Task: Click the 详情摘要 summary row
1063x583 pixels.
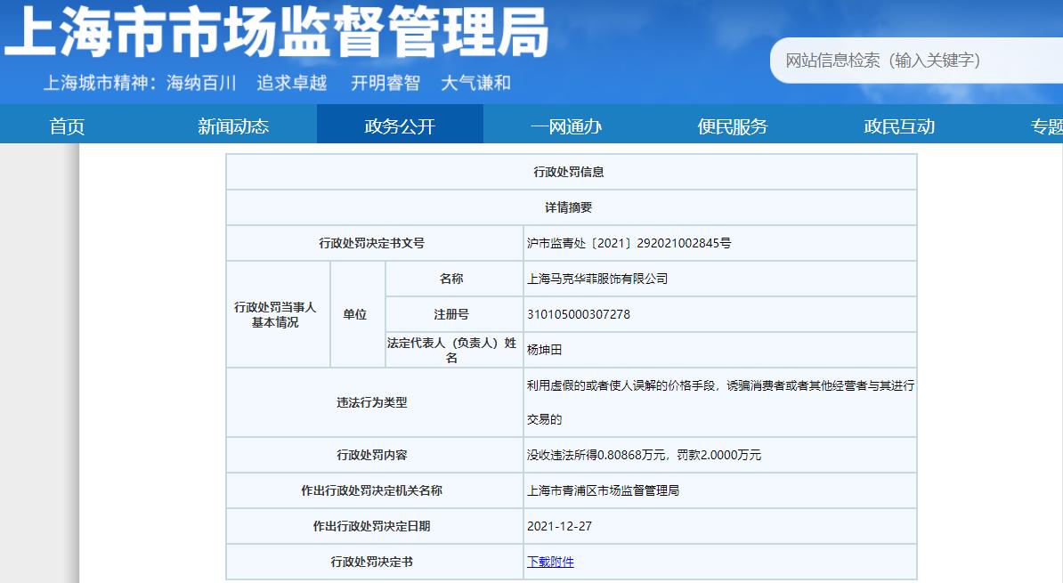Action: tap(571, 206)
